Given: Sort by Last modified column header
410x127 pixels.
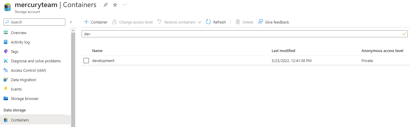Looking at the screenshot, I should click(283, 51).
